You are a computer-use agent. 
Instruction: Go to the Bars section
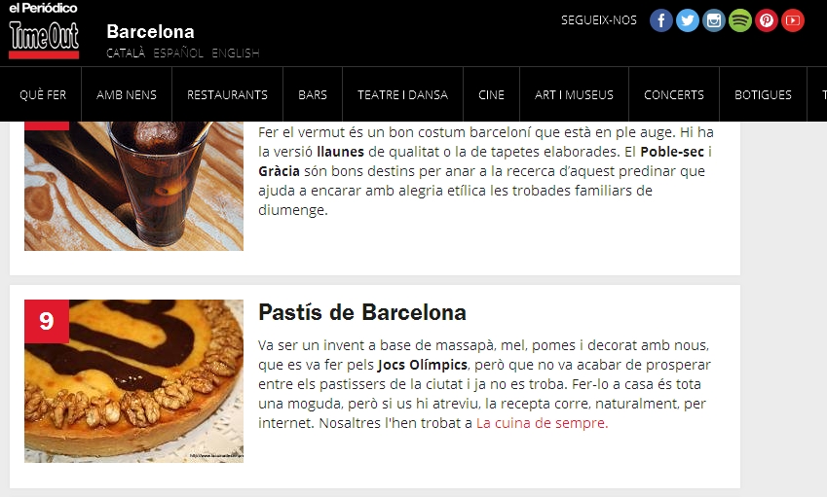[x=313, y=94]
